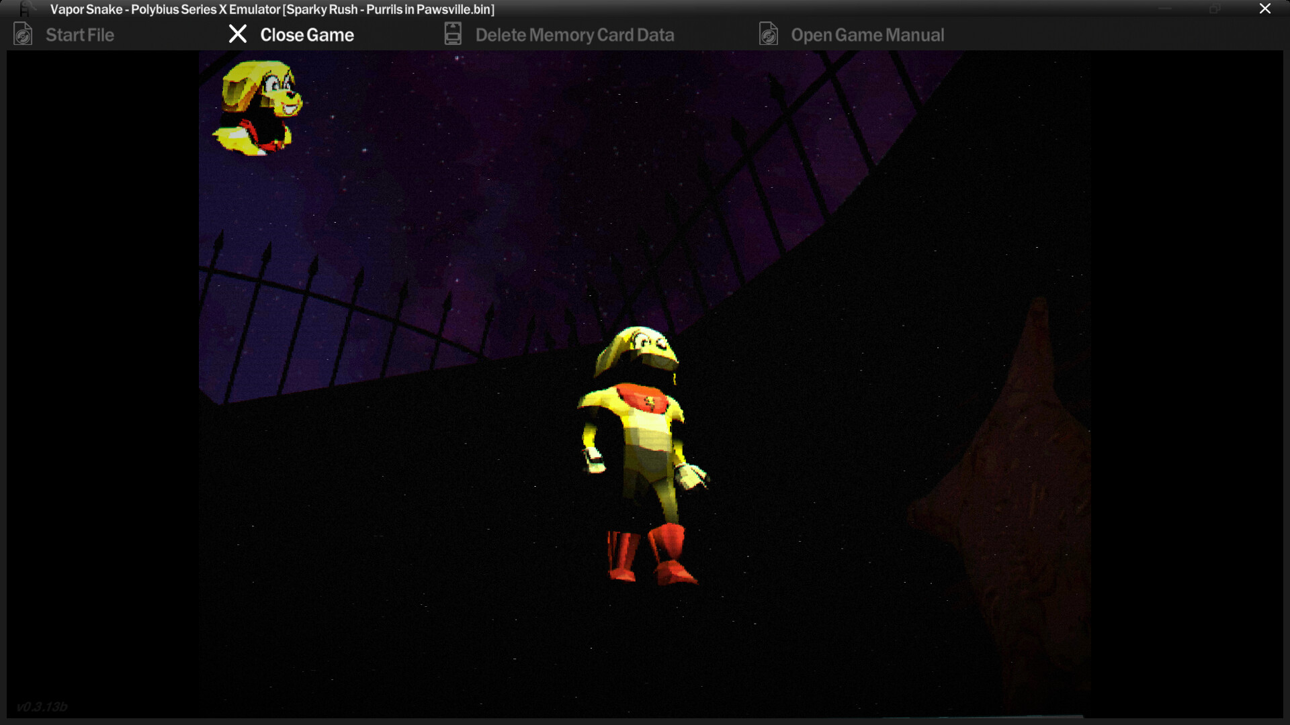Click the emulator application icon in title bar
Screen dimensions: 1290x725
pos(24,9)
